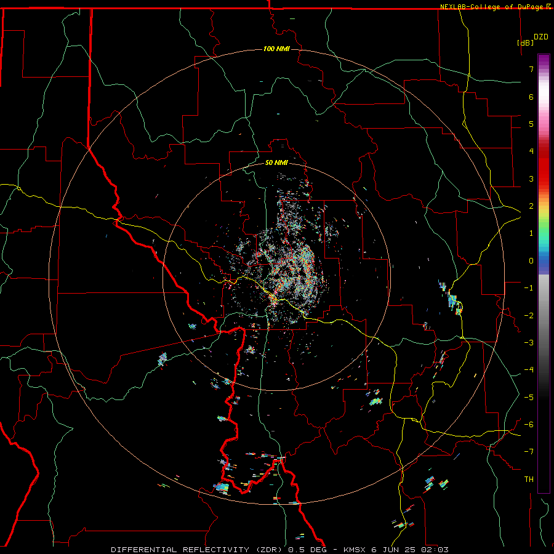
Task: Click the 3 value on the color scale
Action: 531,179
